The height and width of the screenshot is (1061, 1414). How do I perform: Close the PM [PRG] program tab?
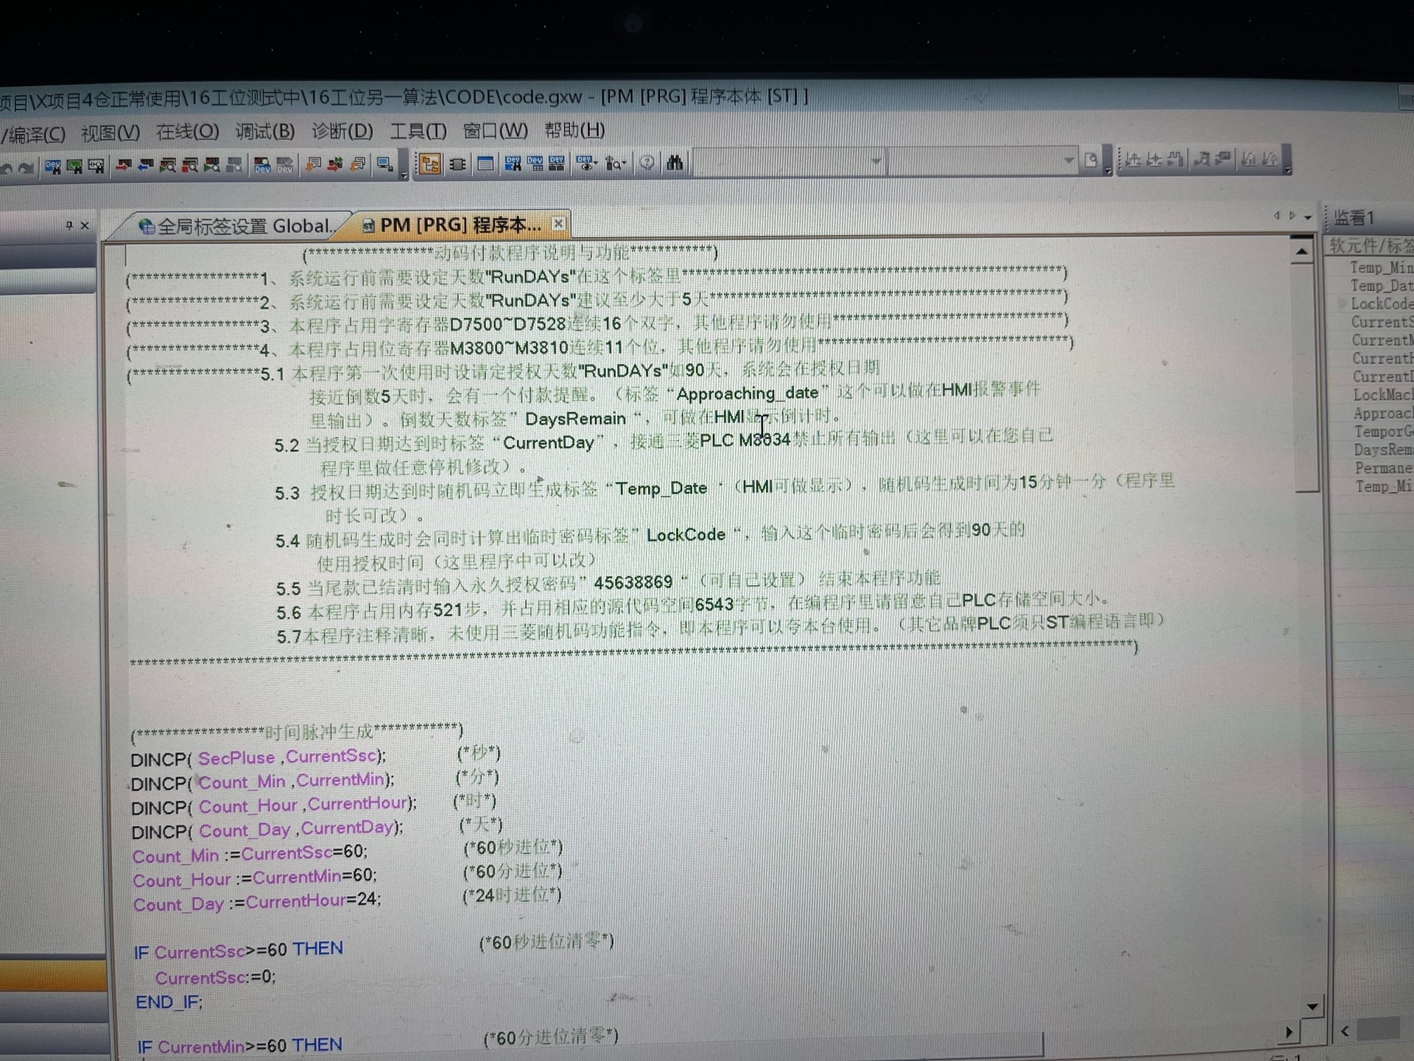point(559,223)
